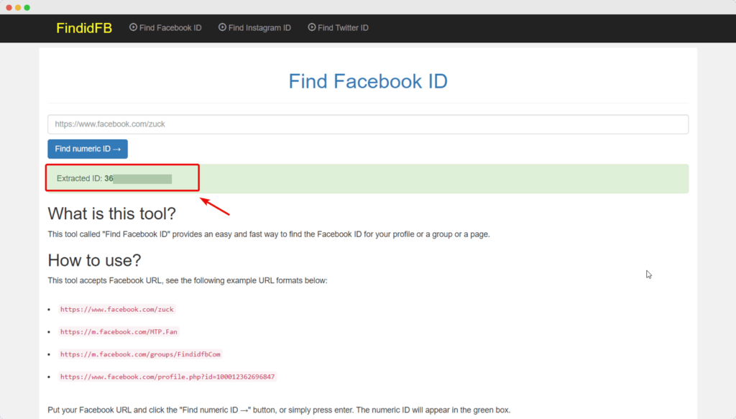Open the Find Instagram ID nav item

[259, 27]
